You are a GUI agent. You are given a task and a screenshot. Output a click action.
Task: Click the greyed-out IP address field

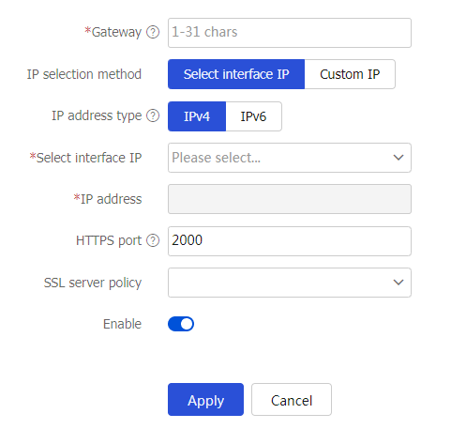[290, 199]
